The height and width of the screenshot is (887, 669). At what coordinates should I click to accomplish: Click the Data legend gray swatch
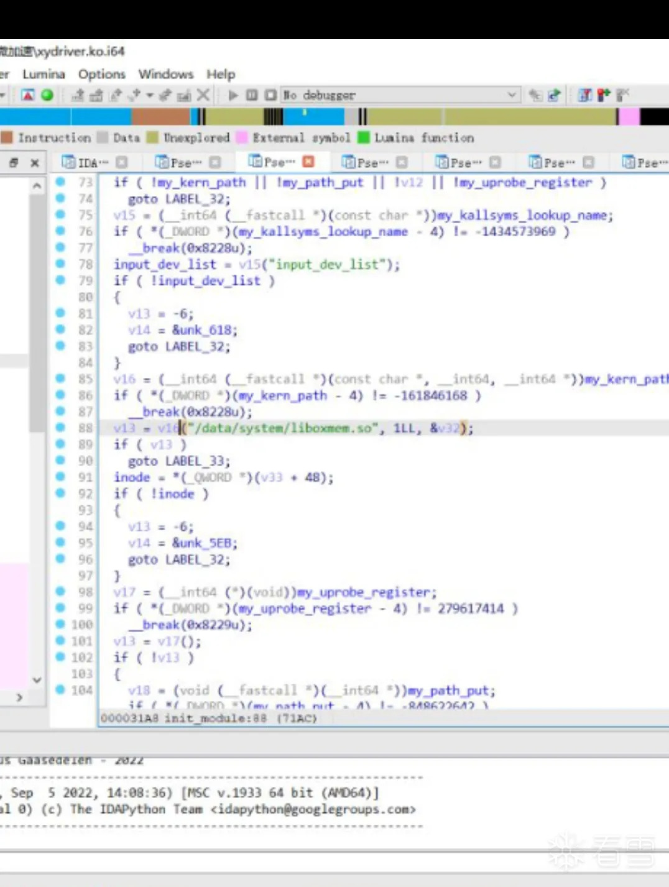(103, 137)
